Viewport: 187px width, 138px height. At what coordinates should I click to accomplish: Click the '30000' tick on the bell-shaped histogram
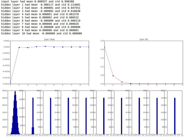click(x=5, y=113)
